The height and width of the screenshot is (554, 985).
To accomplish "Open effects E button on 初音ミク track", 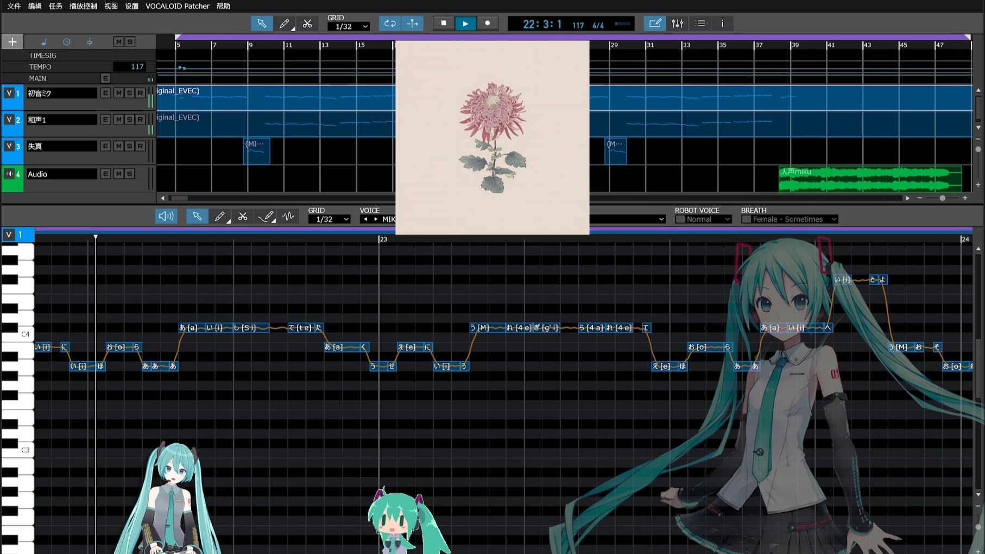I will pyautogui.click(x=105, y=93).
